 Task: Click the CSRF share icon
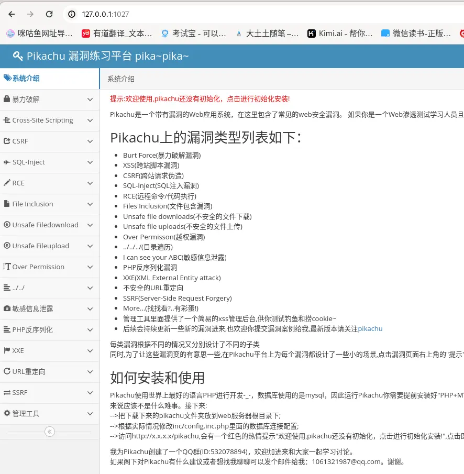tap(7, 141)
